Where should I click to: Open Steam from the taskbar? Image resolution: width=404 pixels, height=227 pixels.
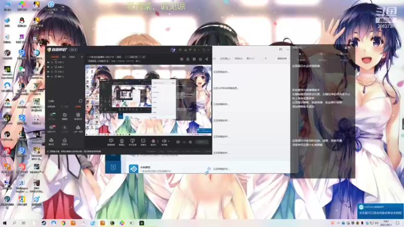(44, 223)
